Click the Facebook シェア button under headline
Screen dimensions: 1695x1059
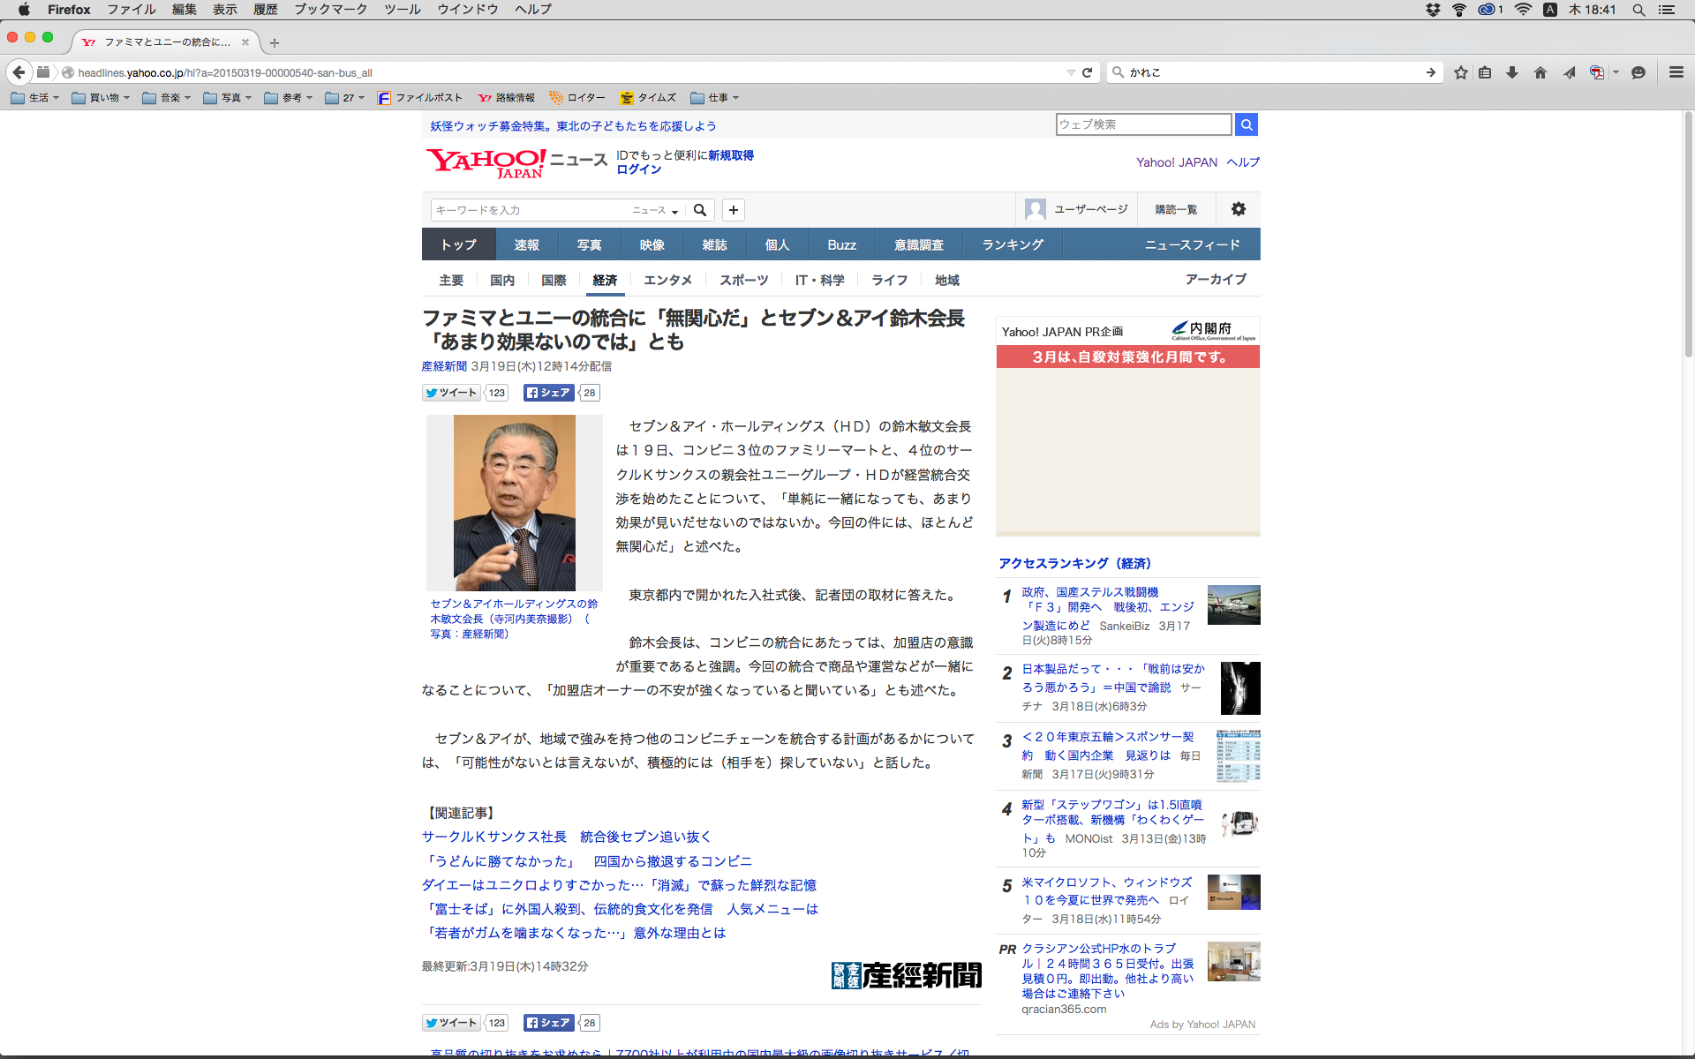549,393
